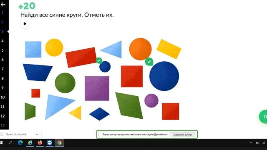Check battery status tray icon

pos(257,142)
